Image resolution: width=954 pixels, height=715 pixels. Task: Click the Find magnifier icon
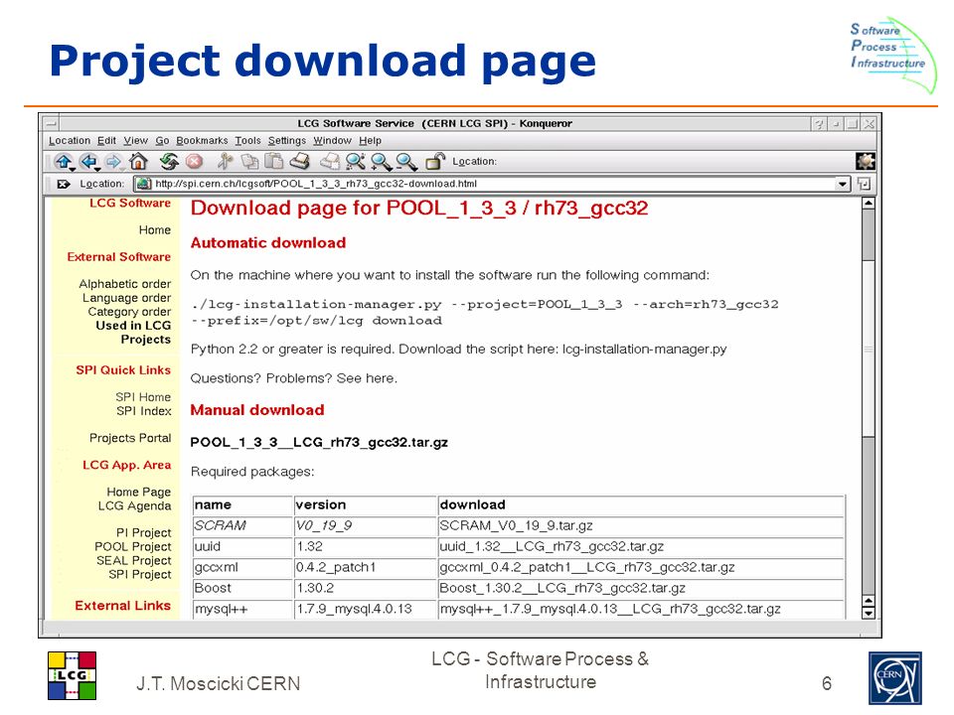pyautogui.click(x=356, y=161)
